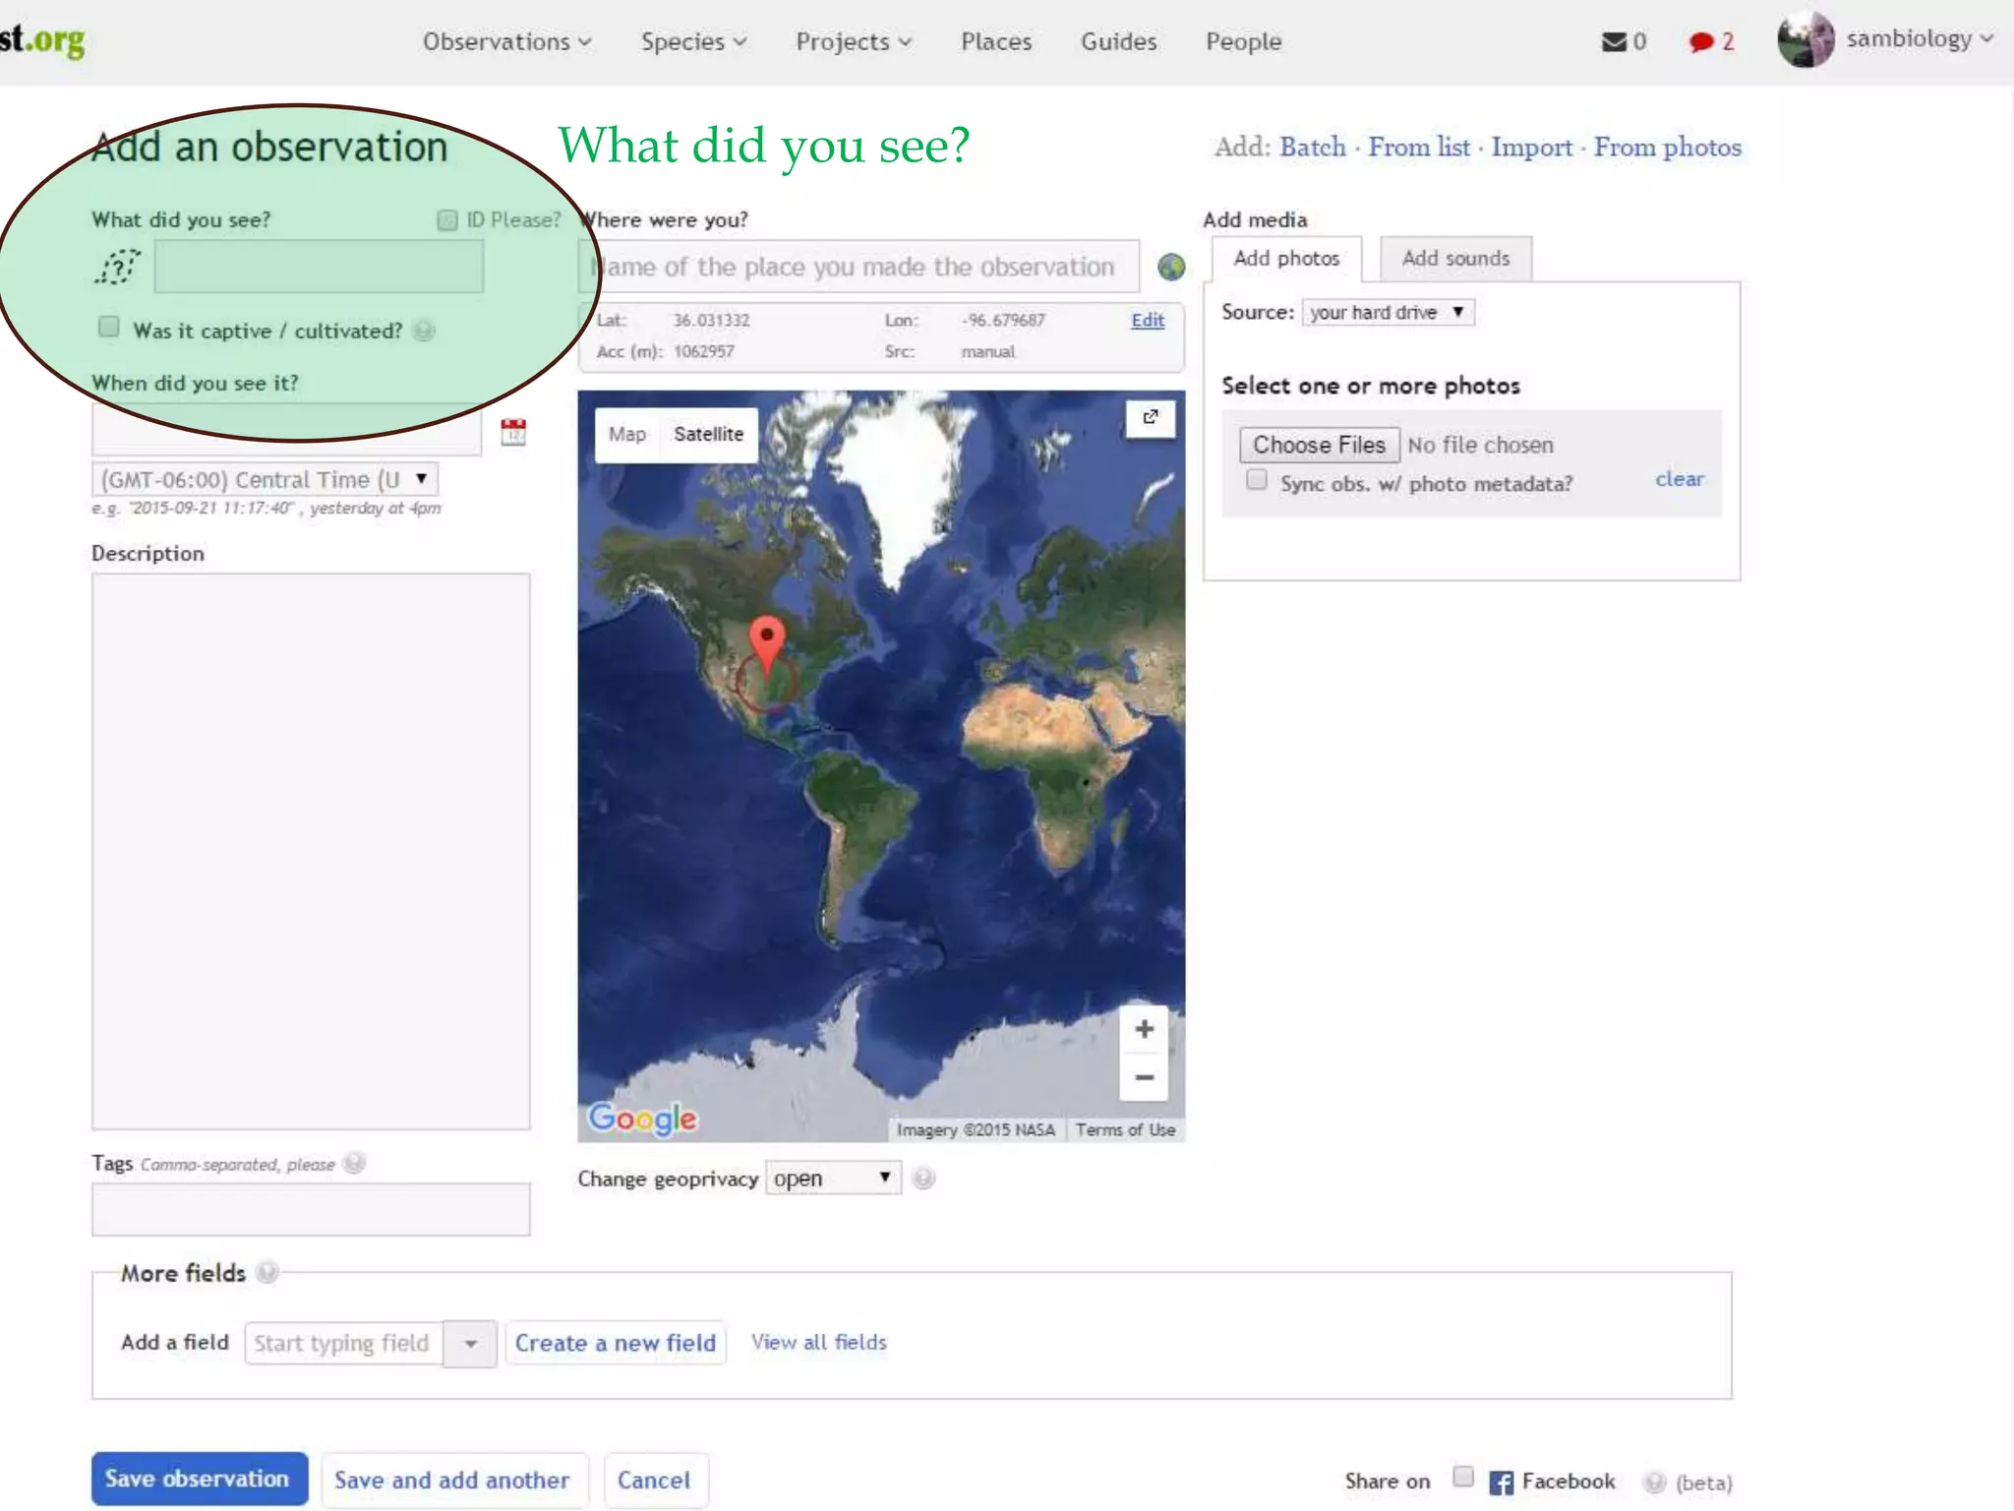Open the red comments notification icon

tap(1700, 42)
